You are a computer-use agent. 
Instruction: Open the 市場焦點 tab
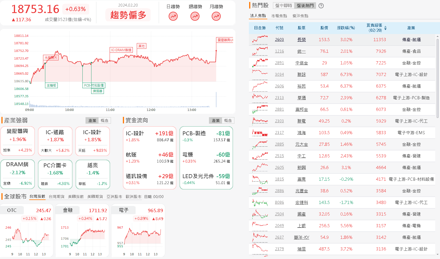tap(279, 16)
